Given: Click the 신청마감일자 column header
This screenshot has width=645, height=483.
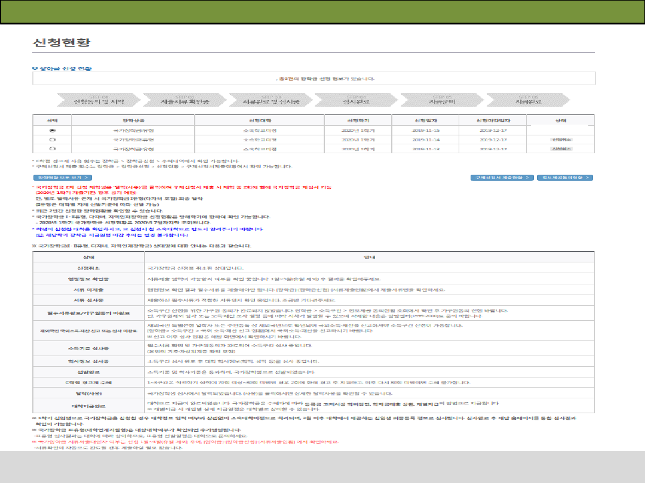Looking at the screenshot, I should [493, 120].
